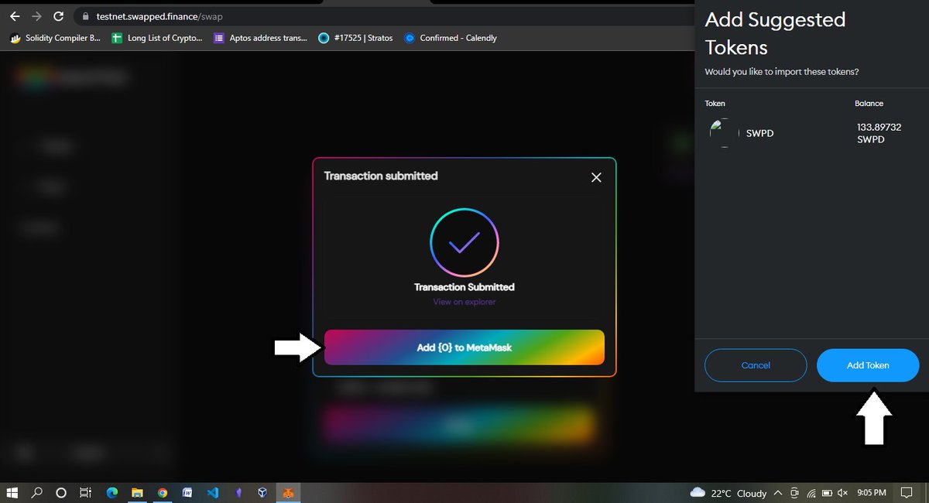Click the View on explorer link

click(464, 302)
